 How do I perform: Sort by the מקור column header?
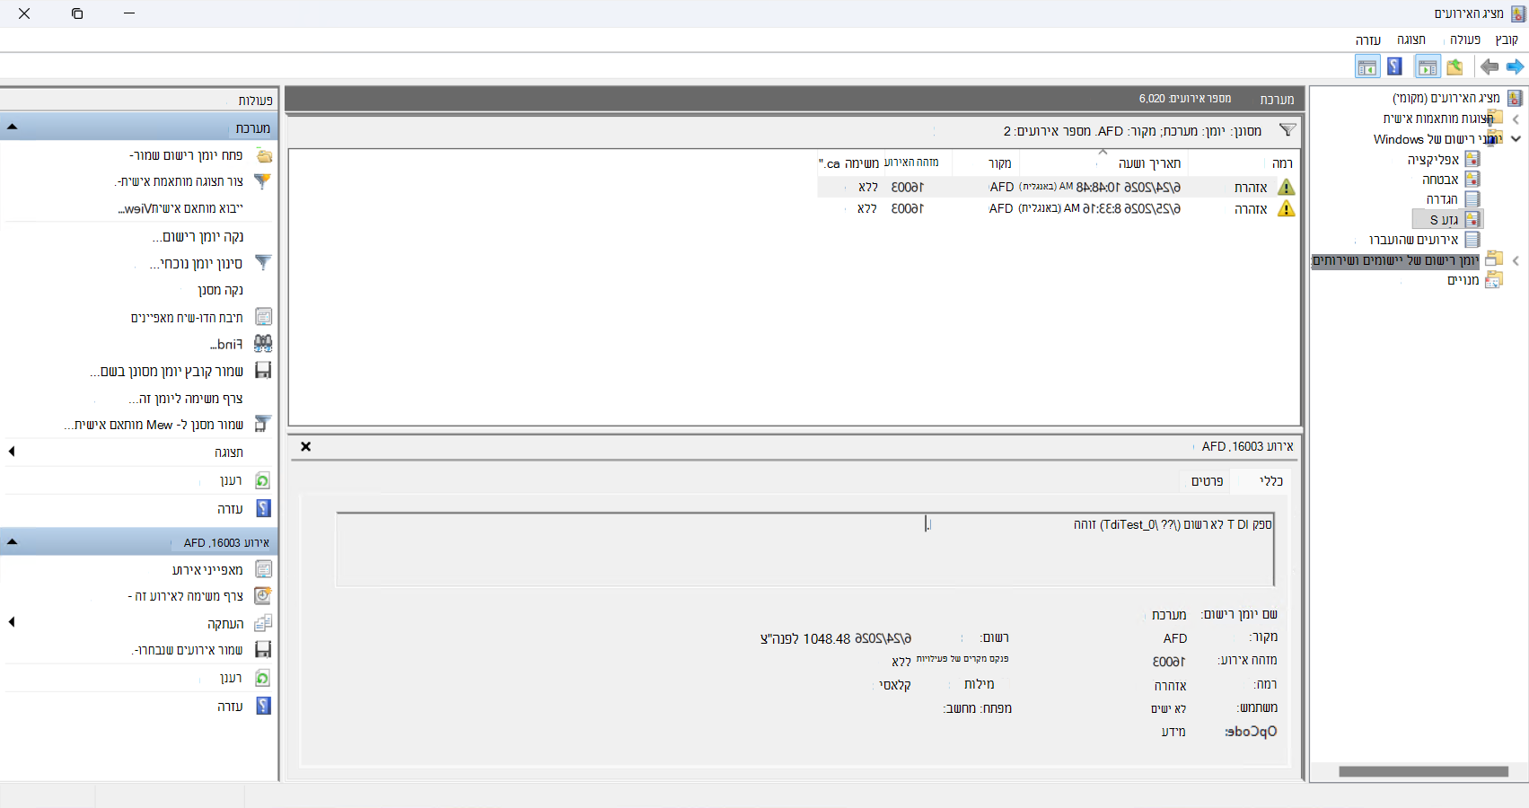click(x=986, y=162)
